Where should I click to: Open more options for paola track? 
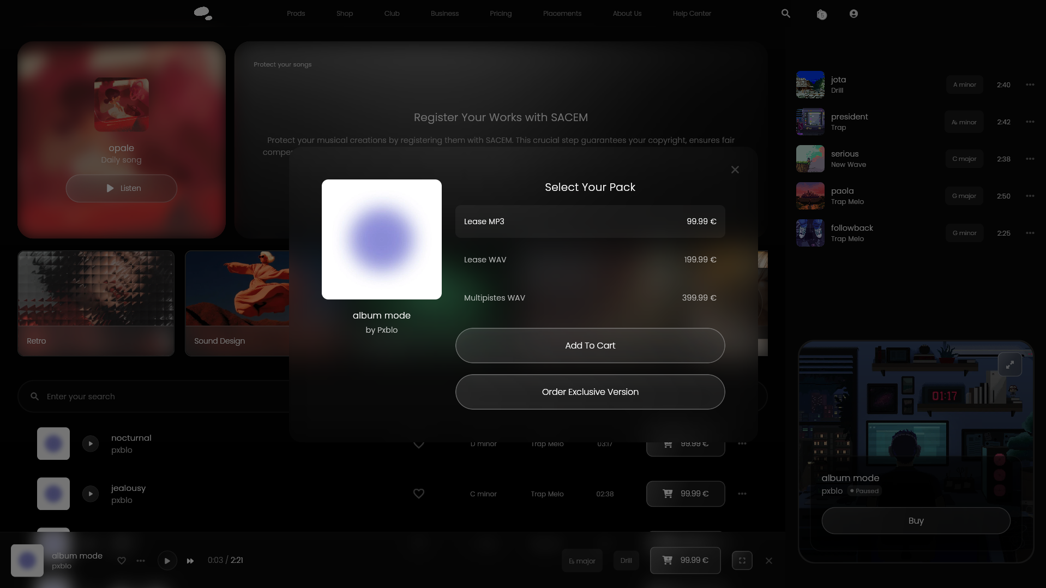click(1030, 196)
